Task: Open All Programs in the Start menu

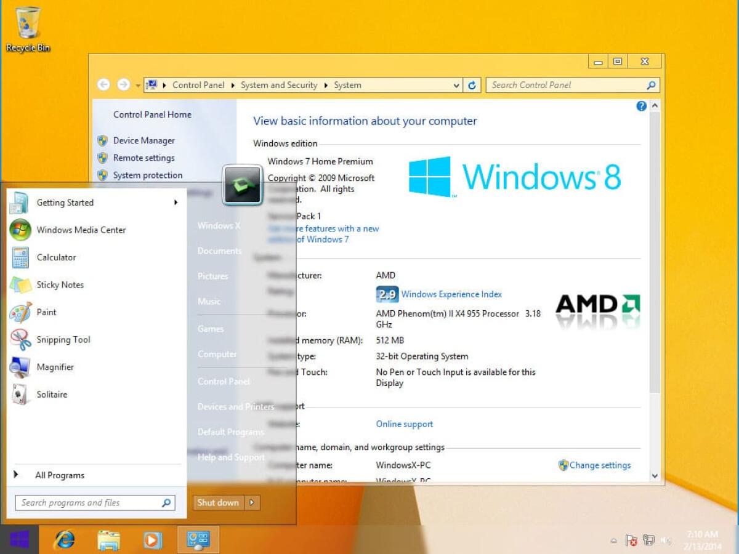Action: (59, 475)
